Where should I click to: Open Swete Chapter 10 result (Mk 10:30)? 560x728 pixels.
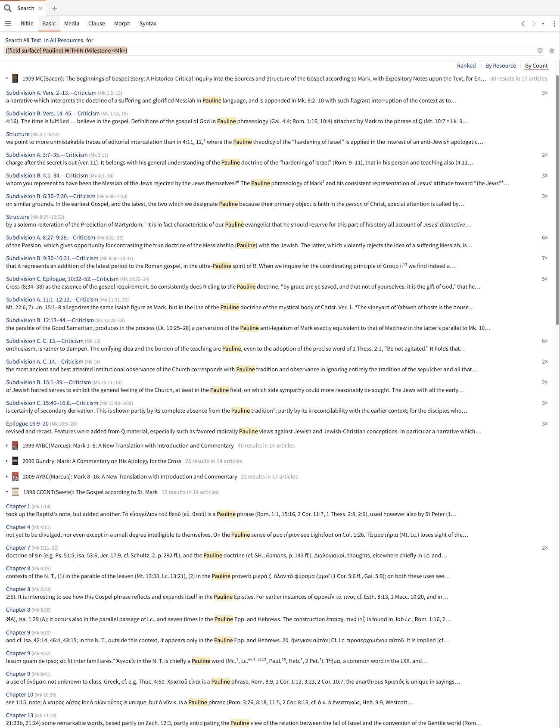point(19,694)
